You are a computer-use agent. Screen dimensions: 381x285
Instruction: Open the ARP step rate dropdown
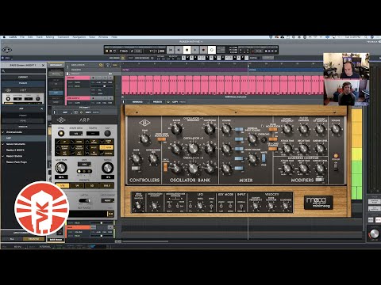[x=76, y=134]
